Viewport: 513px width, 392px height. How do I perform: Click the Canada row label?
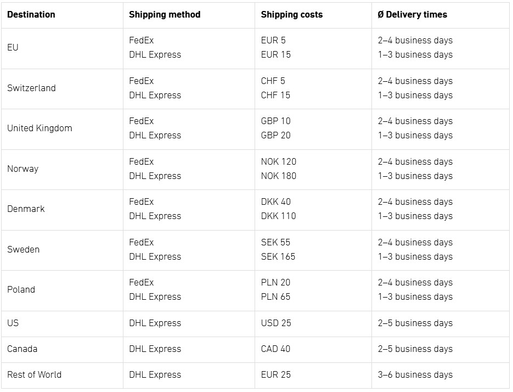[22, 349]
